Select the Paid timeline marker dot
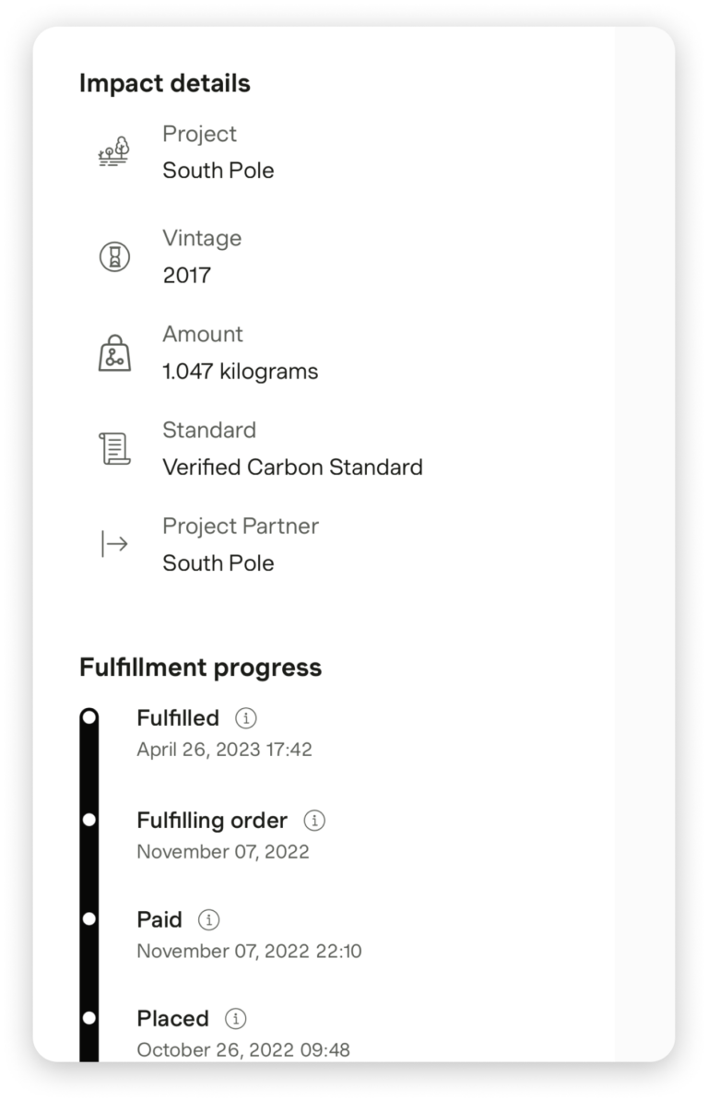Image resolution: width=708 pixels, height=1101 pixels. [89, 919]
